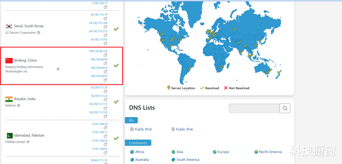Screen dimensions: 342x164
Task: Open external link icon under 18.239.111.32
Action: click(105, 100)
